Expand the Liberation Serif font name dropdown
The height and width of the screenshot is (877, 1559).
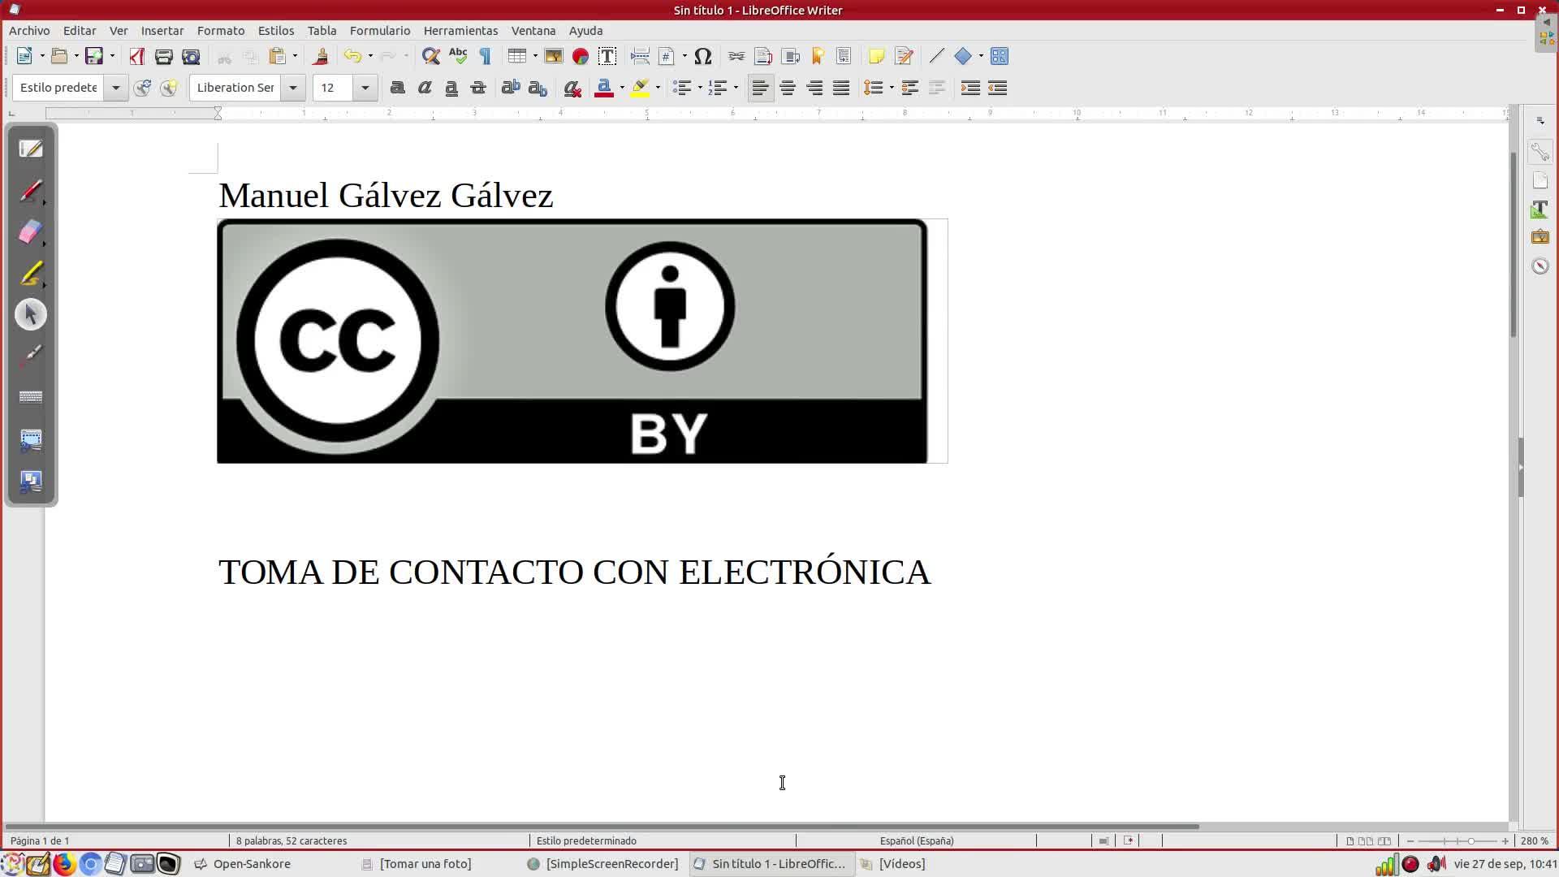coord(293,88)
